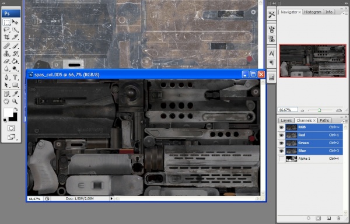Hide the Red channel
350x224 pixels.
click(282, 135)
